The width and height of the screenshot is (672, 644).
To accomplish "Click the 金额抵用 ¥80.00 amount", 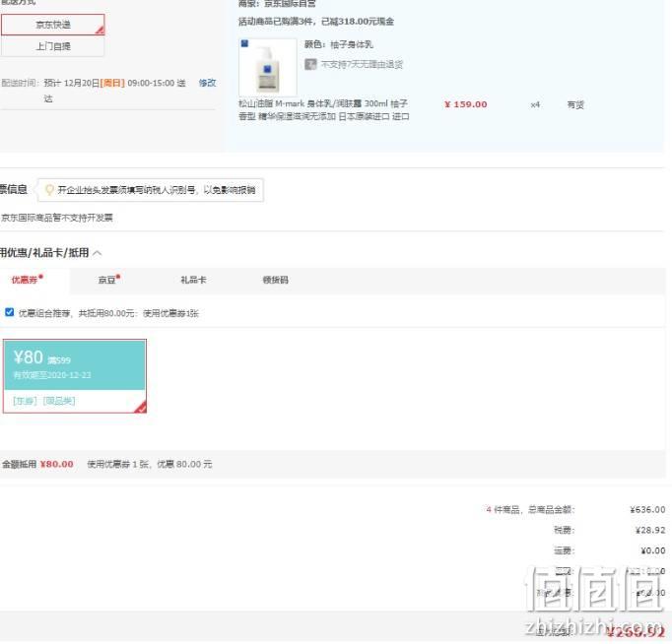I will click(x=56, y=464).
